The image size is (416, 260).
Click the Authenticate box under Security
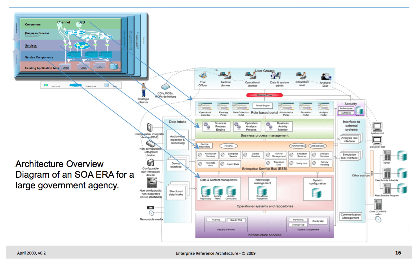click(346, 109)
